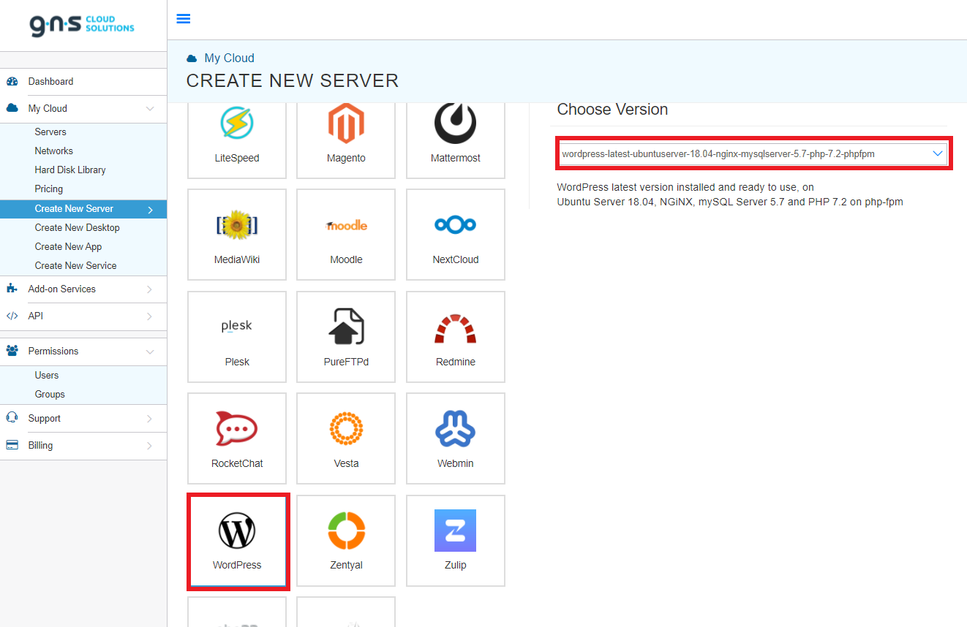Collapse the Permissions menu chevron
Image resolution: width=967 pixels, height=627 pixels.
[150, 351]
